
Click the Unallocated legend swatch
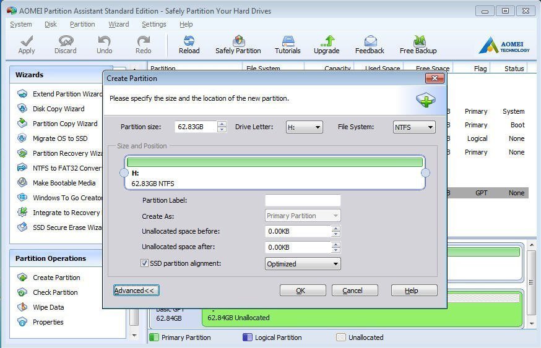341,337
